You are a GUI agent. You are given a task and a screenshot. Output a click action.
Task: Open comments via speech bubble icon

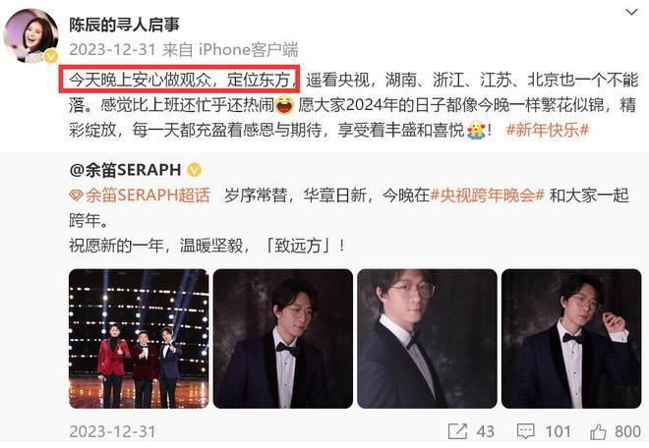coord(526,431)
